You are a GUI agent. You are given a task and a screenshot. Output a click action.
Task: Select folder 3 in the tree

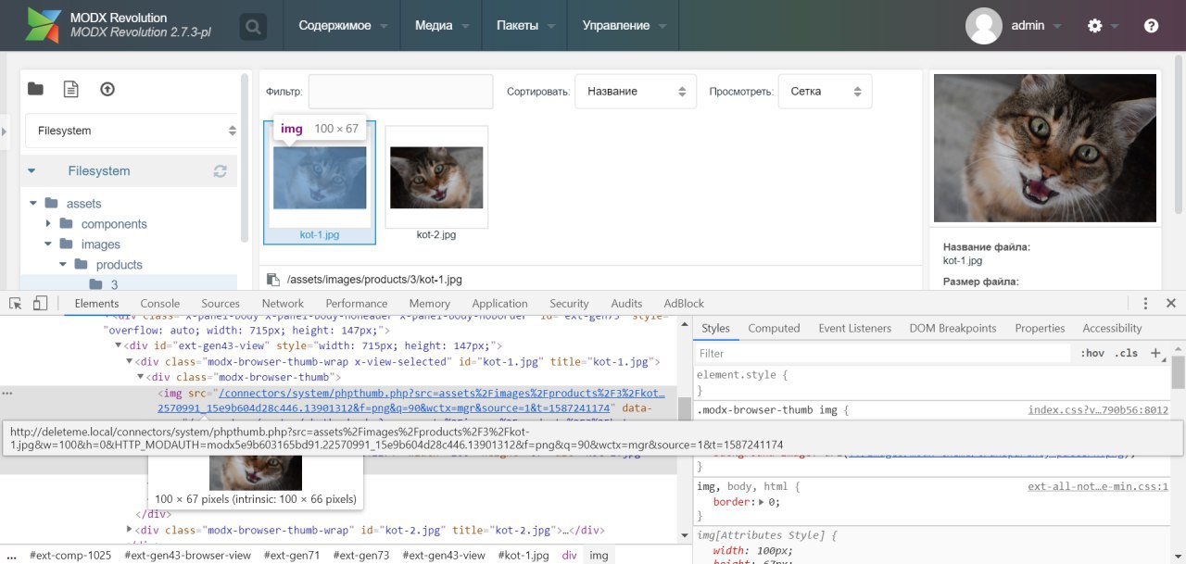pos(115,284)
